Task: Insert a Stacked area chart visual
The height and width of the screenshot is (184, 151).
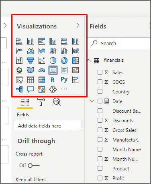Action: 42,51
